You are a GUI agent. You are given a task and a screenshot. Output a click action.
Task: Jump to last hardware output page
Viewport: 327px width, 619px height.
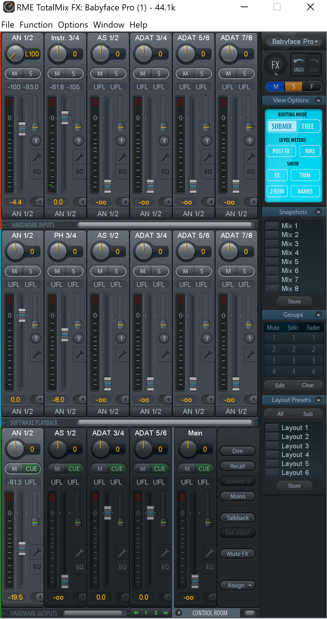(166, 613)
